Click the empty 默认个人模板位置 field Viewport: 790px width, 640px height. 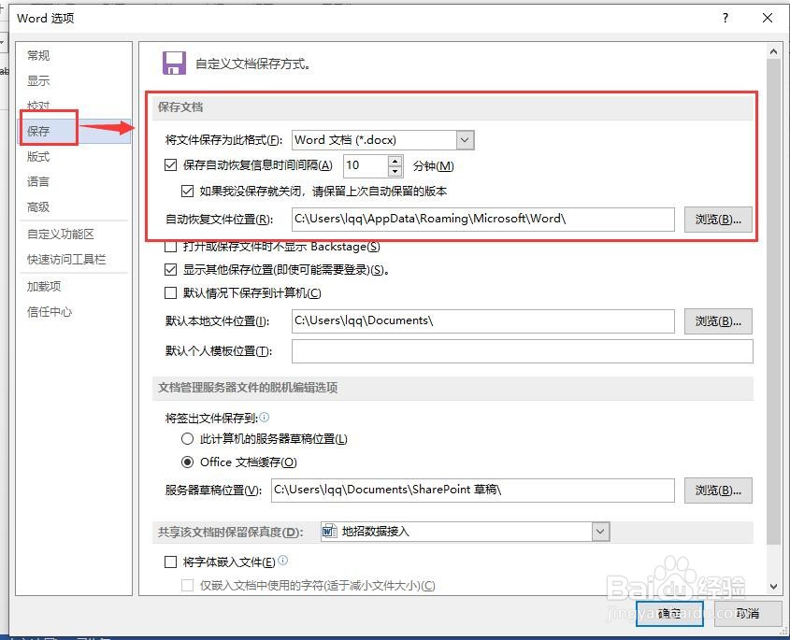(x=522, y=351)
